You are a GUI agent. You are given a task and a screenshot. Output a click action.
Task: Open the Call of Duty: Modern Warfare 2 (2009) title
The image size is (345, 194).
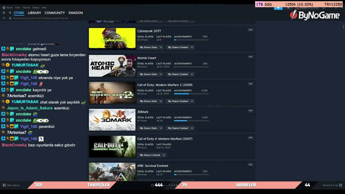165,85
